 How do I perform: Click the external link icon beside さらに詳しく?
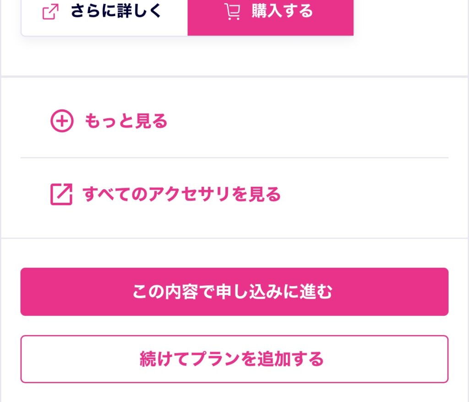[x=51, y=11]
